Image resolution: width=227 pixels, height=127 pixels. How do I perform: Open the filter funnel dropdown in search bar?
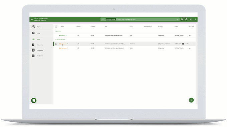pyautogui.click(x=103, y=19)
